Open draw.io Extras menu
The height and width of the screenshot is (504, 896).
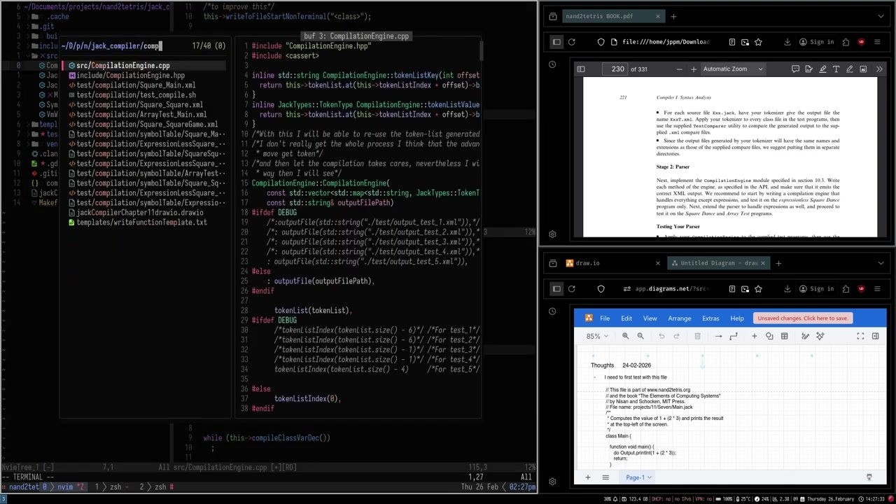coord(710,318)
